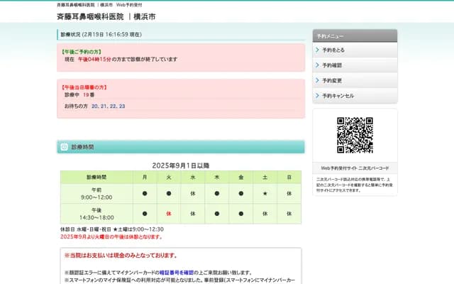This screenshot has width=454, height=284.
Task: Click the chevron arrow next to 予約確認
Action: (316, 65)
